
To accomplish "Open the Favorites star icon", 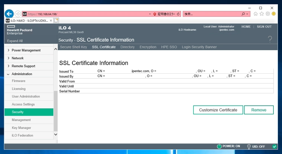I will 262,14.
